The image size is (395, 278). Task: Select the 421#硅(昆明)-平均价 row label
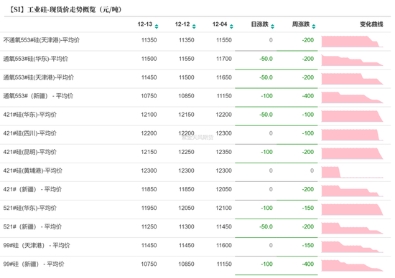pyautogui.click(x=29, y=152)
